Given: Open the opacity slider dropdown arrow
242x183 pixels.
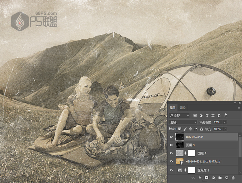Looking at the screenshot, I should (x=225, y=122).
